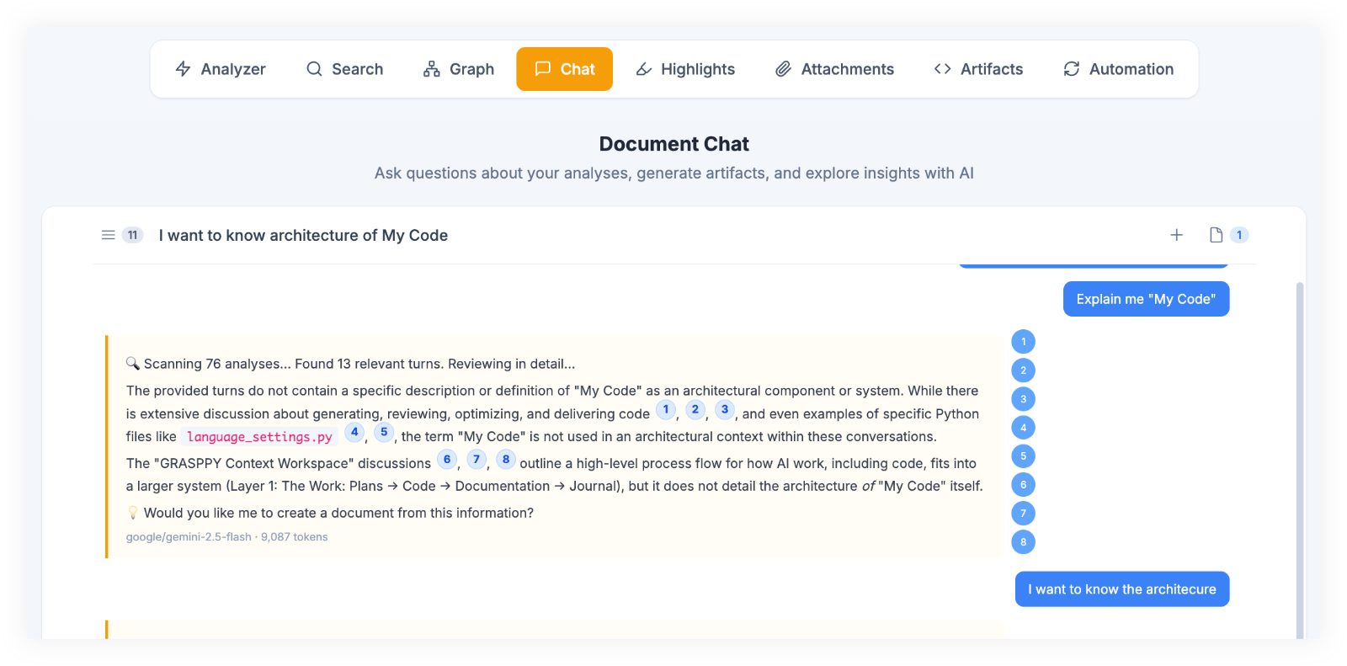Open inline citation 2 in response
The image size is (1347, 666).
(695, 409)
